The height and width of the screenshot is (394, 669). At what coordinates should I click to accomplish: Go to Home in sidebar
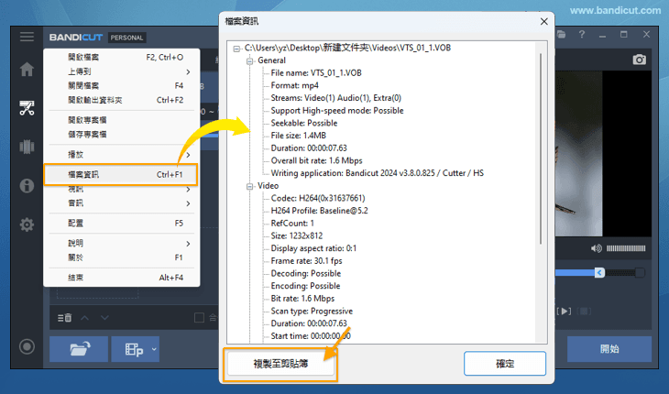tap(27, 69)
